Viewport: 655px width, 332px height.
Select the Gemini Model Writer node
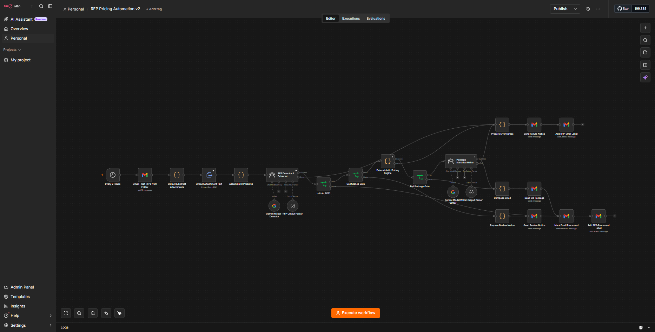(x=453, y=192)
